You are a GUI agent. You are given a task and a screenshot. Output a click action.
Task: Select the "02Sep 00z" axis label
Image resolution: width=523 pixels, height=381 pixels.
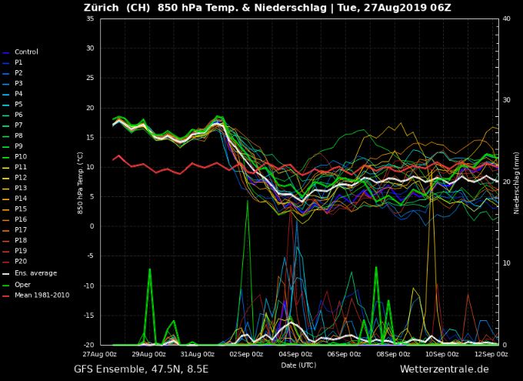pos(246,354)
